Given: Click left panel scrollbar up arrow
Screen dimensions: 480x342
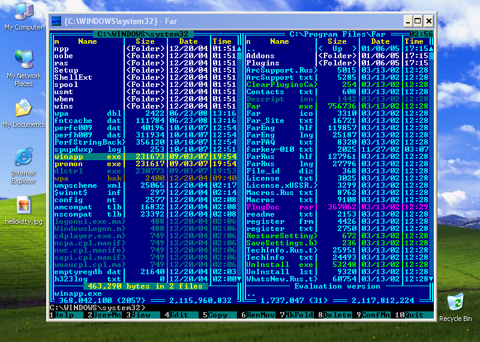Looking at the screenshot, I should (239, 49).
